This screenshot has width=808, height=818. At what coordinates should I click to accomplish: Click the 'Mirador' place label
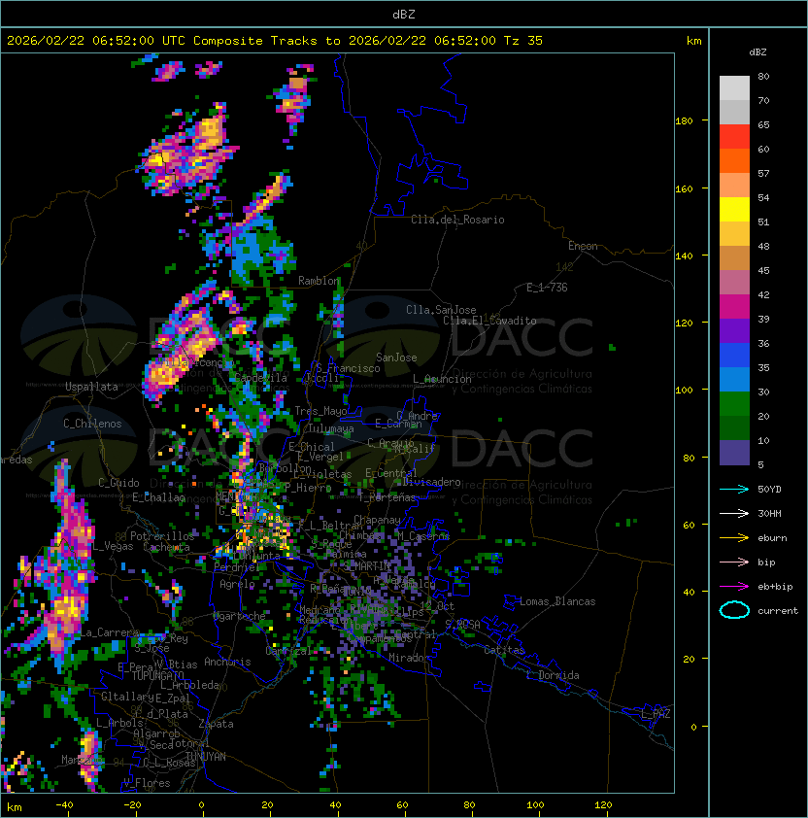click(409, 658)
